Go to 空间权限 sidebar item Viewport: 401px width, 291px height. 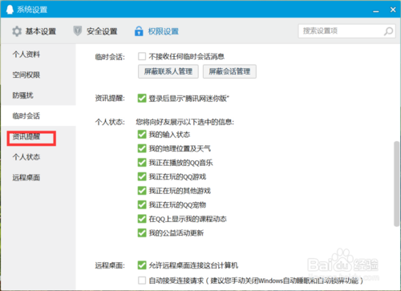tap(26, 75)
